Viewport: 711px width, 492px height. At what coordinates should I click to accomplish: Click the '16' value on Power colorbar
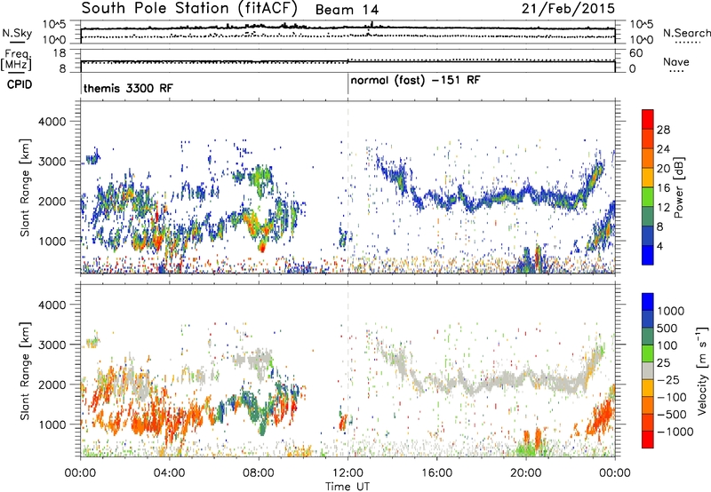coord(663,188)
